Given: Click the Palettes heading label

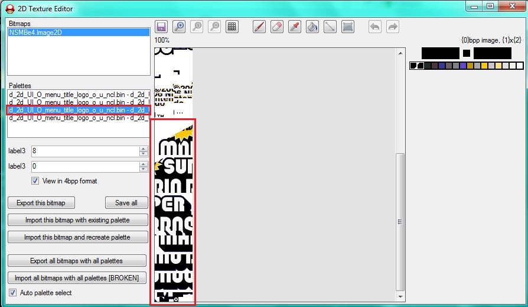Looking at the screenshot, I should (20, 86).
